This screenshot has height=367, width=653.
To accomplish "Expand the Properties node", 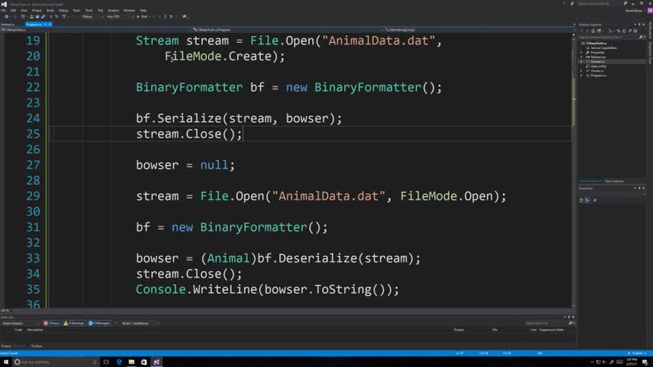I will pyautogui.click(x=581, y=53).
